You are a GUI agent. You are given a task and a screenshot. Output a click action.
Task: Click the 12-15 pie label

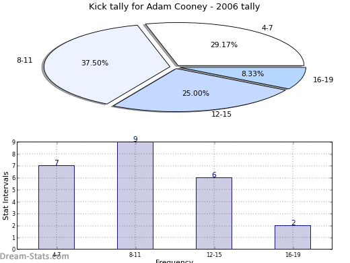pos(221,114)
